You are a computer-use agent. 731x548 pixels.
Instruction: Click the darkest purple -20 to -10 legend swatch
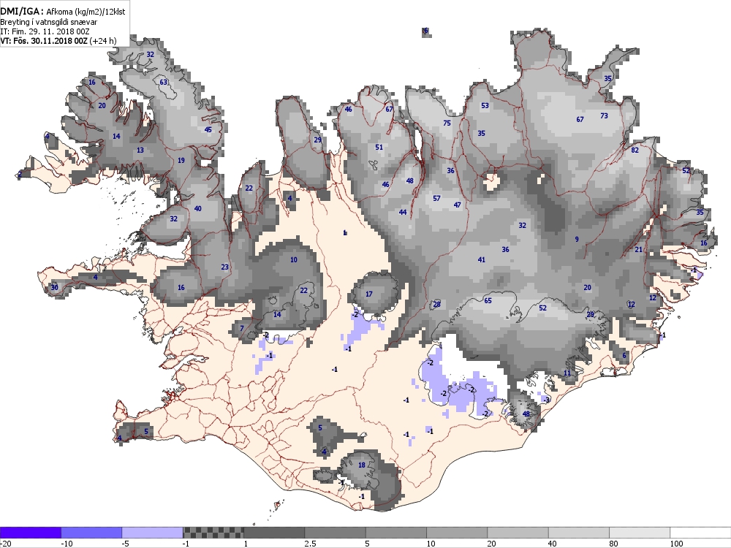(x=30, y=533)
